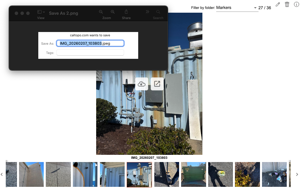
Task: Select the tall beige wall and sky thumbnail
Action: click(x=31, y=174)
